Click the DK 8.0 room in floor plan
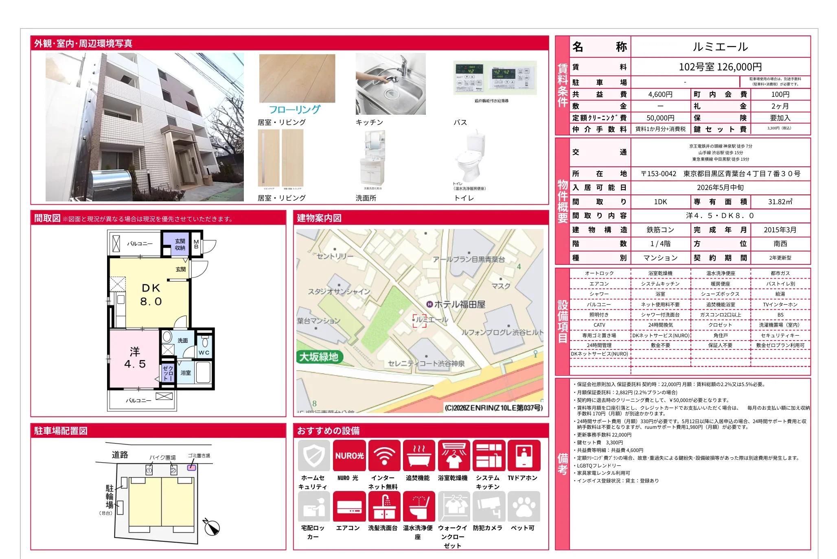Screen dimensions: 837x559 (x=151, y=294)
